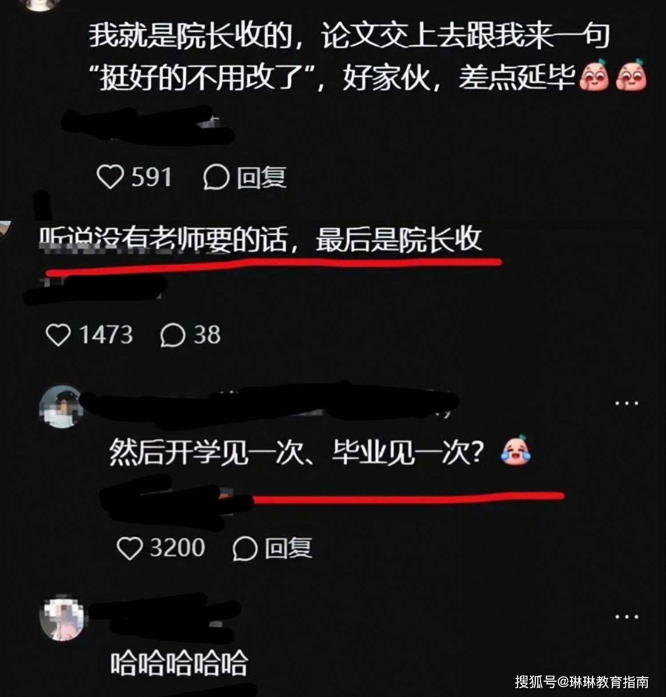
Task: Tap the partial avatar beside 听说没有老师要的话
Action: pyautogui.click(x=5, y=230)
